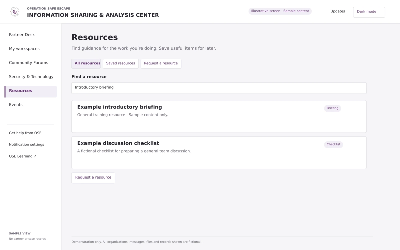400x250 pixels.
Task: Select Resources in the sidebar
Action: (31, 92)
